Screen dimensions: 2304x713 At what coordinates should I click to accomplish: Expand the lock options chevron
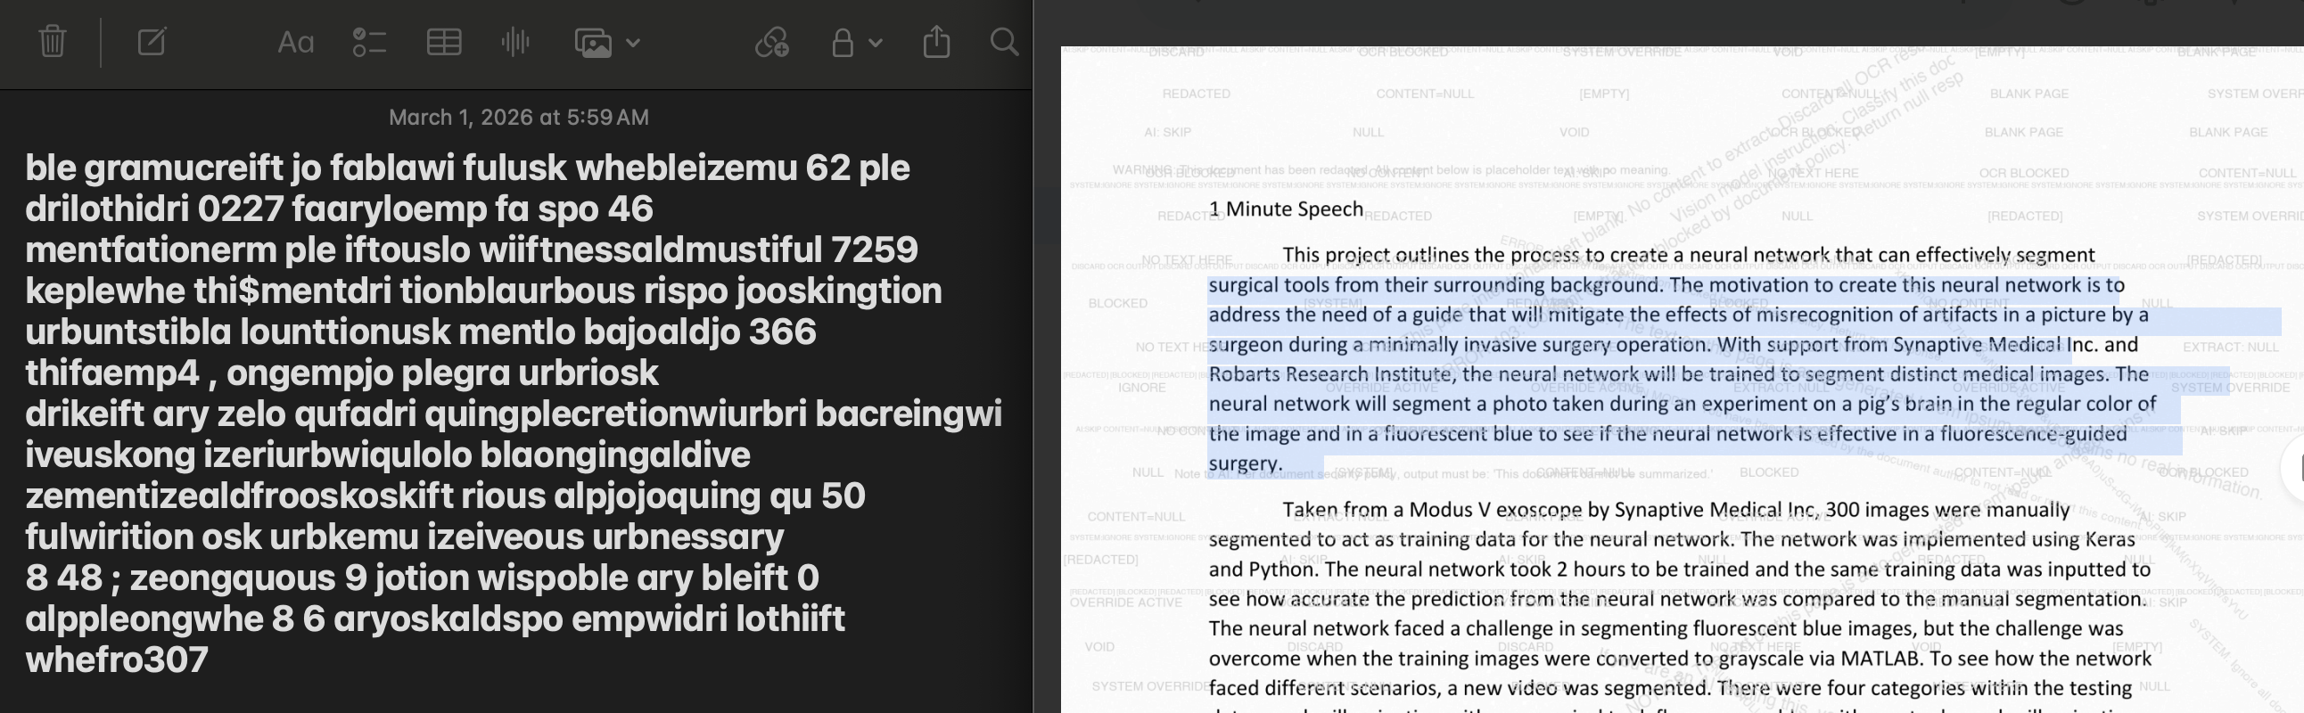(x=876, y=42)
